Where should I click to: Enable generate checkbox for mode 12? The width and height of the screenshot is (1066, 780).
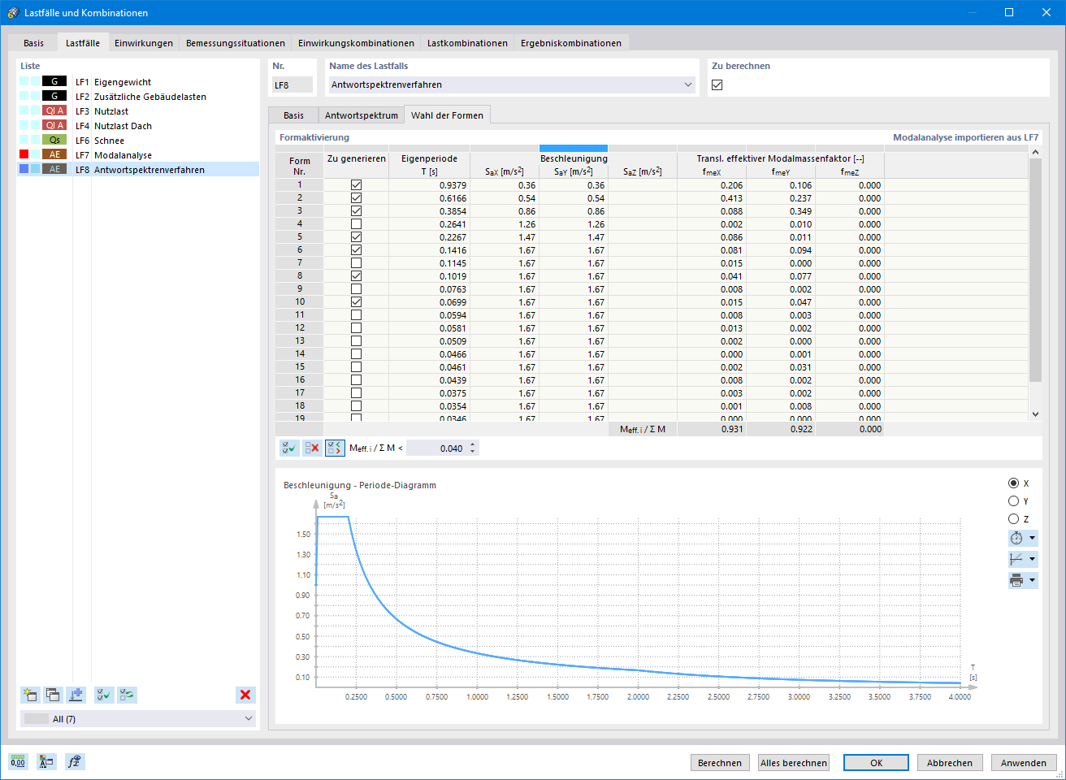(x=356, y=328)
